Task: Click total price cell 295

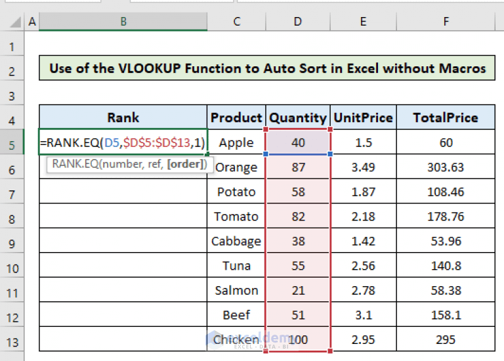Action: [x=446, y=339]
